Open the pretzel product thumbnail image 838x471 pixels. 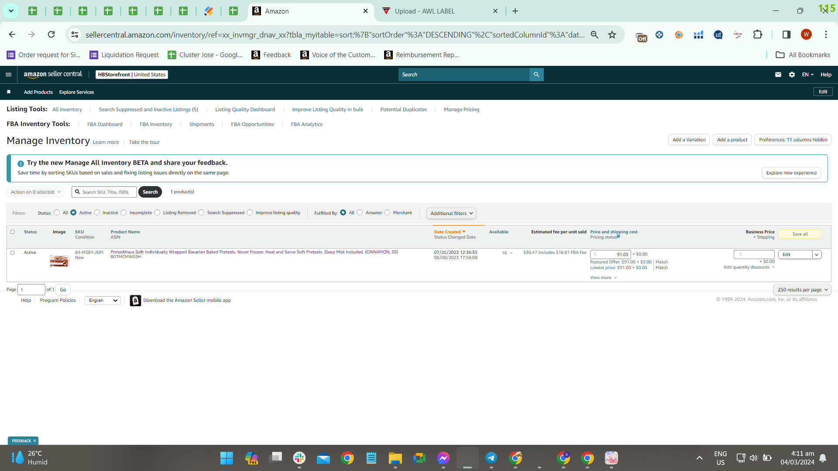coord(59,261)
